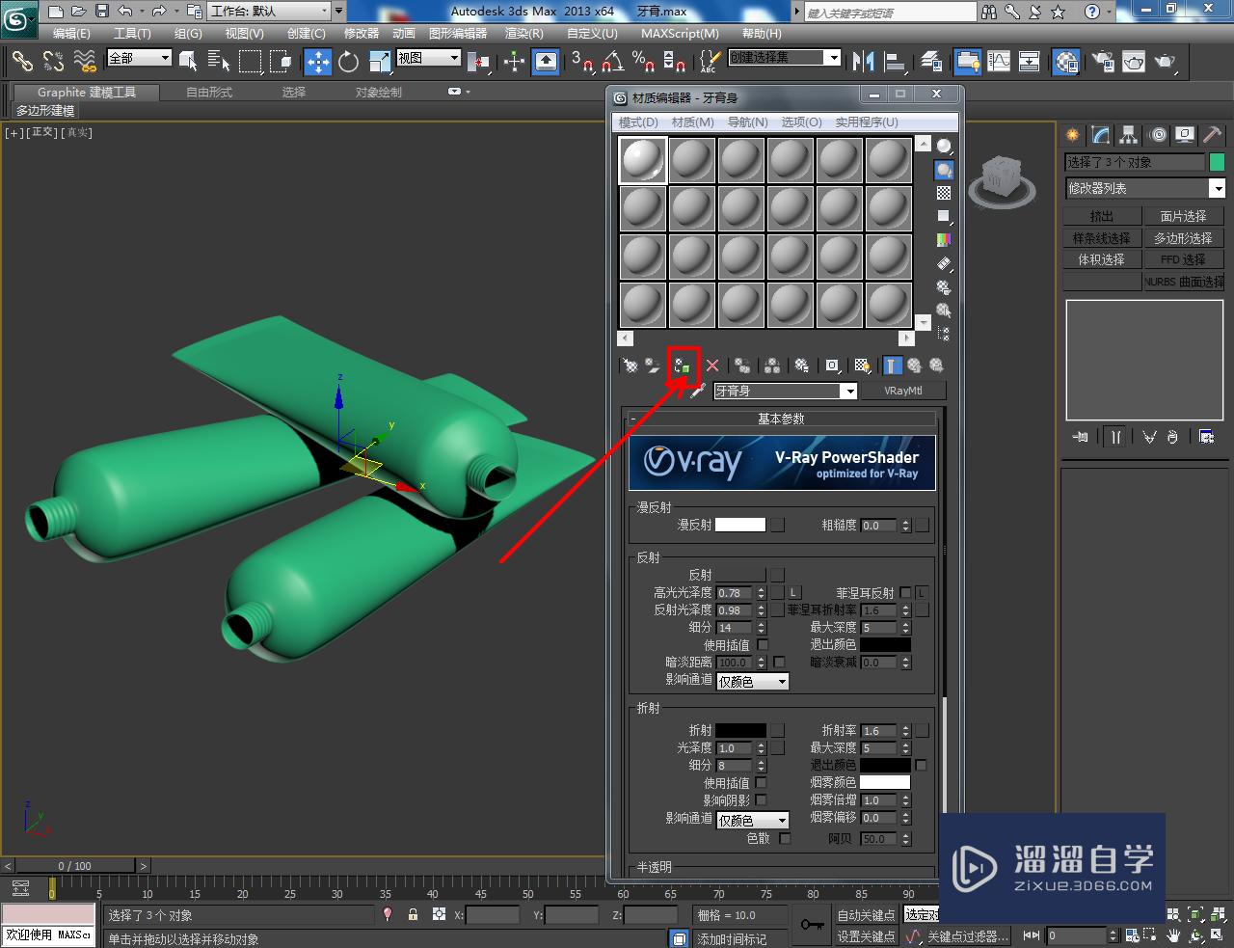Enable Fresnel reflections checkbox
Screen dimensions: 1234x948
tap(905, 592)
